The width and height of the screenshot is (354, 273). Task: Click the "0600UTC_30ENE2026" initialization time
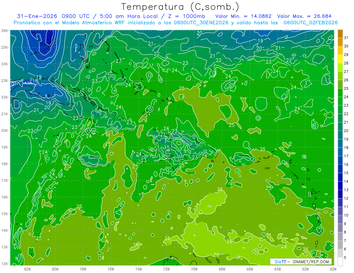coord(201,23)
